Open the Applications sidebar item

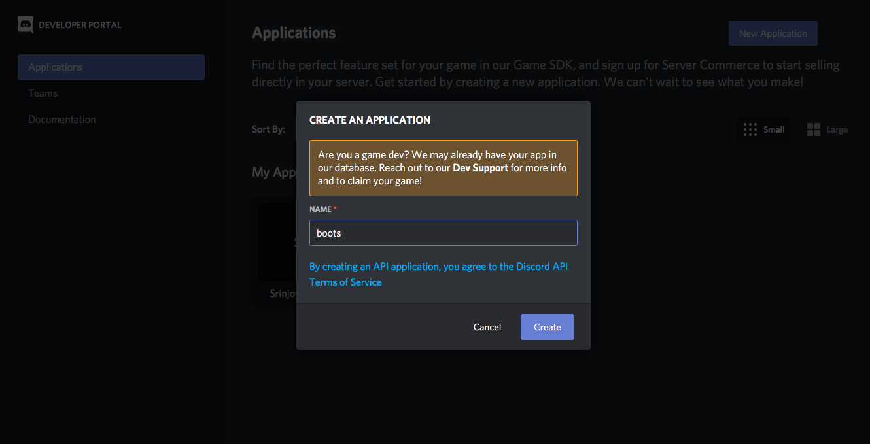click(x=111, y=67)
